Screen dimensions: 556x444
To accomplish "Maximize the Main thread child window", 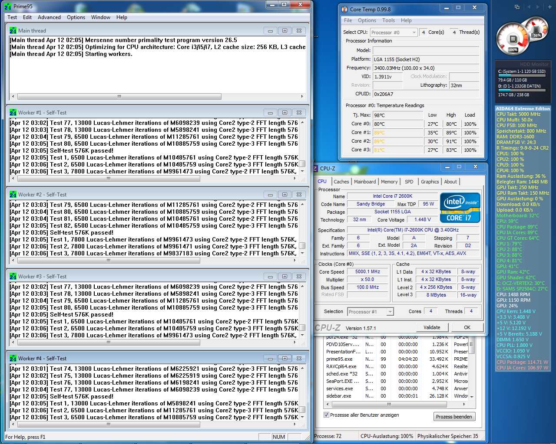I will (x=285, y=31).
